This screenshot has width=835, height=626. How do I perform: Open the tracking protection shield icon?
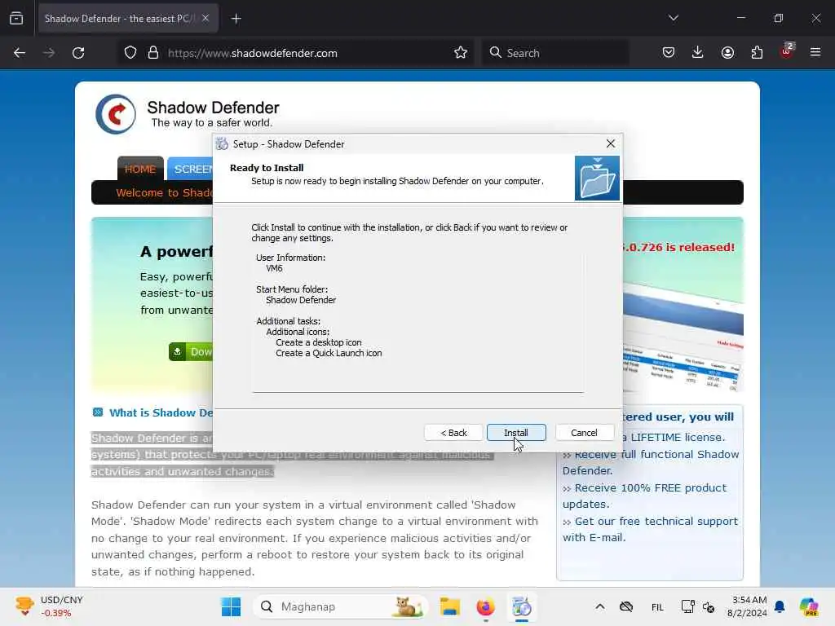click(x=130, y=53)
